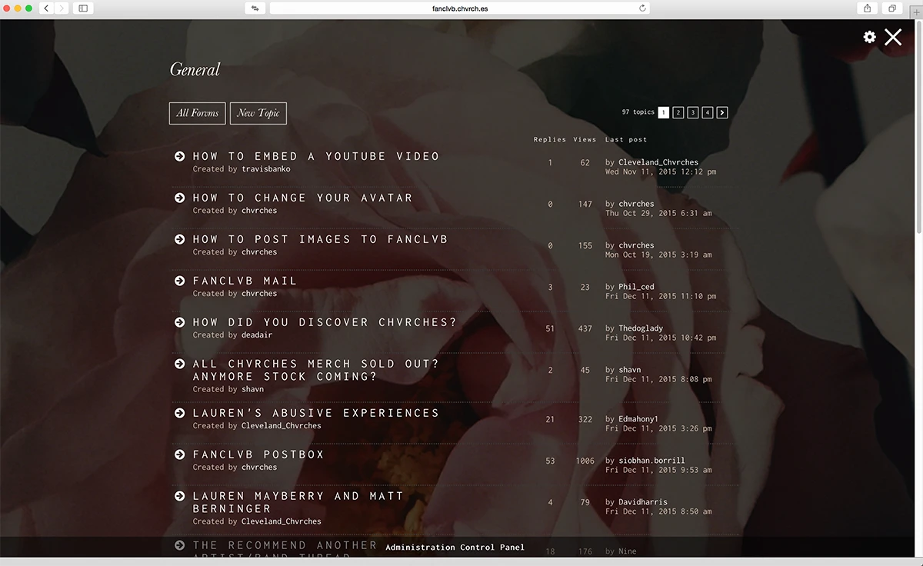Start a New Topic
This screenshot has width=923, height=566.
pos(258,113)
